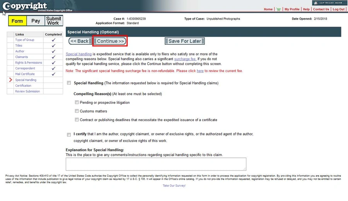Click the checkmark in the Author row
The image size is (348, 201).
point(53,51)
